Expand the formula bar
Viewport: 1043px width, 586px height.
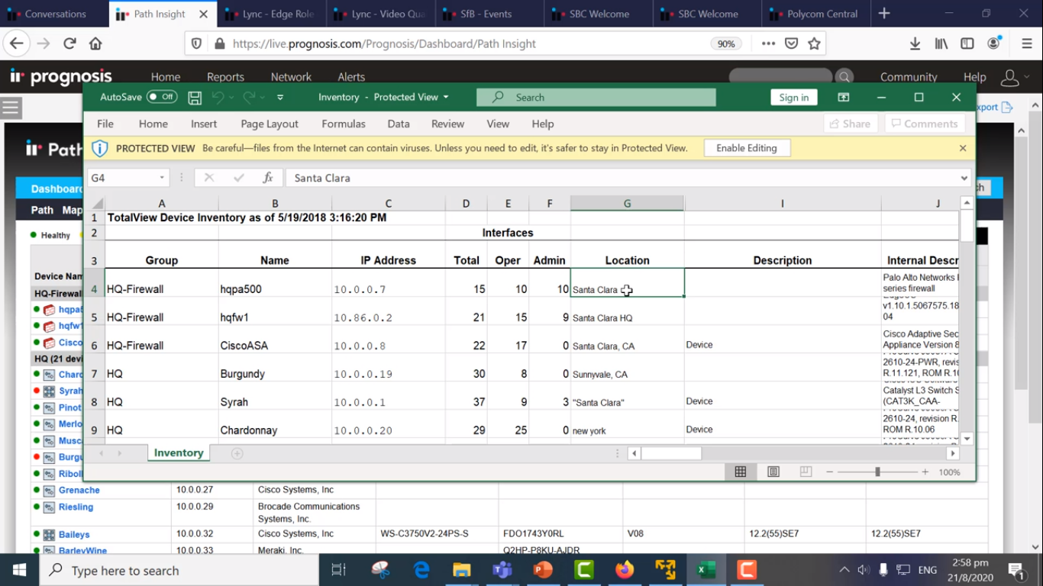tap(964, 178)
